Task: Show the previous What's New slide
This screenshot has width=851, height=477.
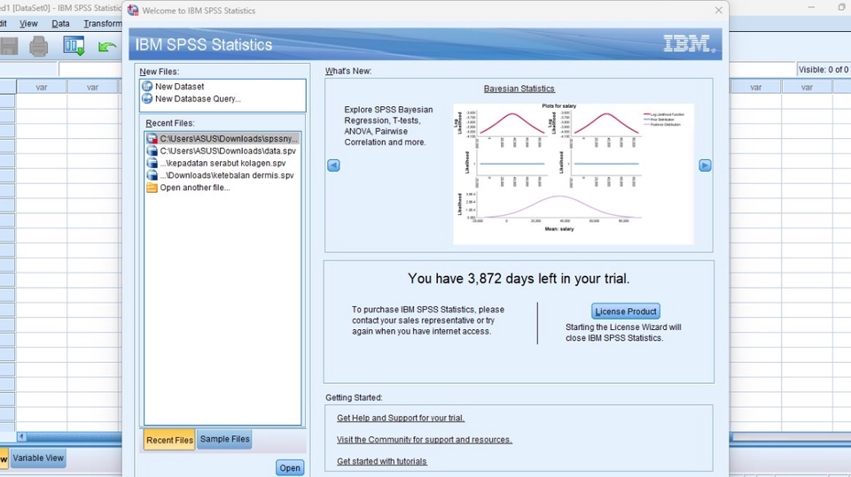Action: (x=334, y=165)
